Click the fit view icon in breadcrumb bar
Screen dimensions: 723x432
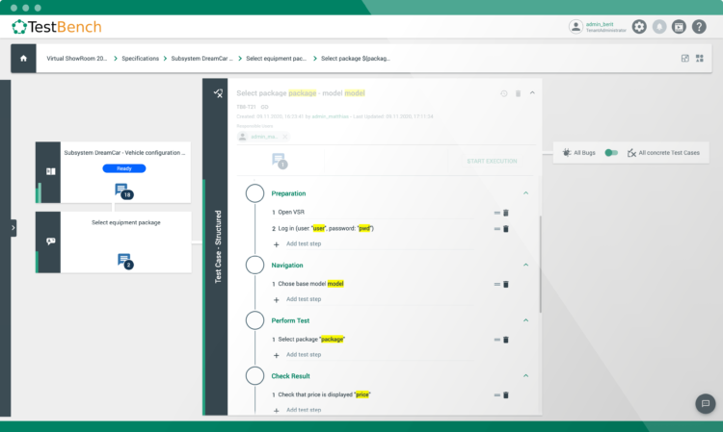pos(685,59)
